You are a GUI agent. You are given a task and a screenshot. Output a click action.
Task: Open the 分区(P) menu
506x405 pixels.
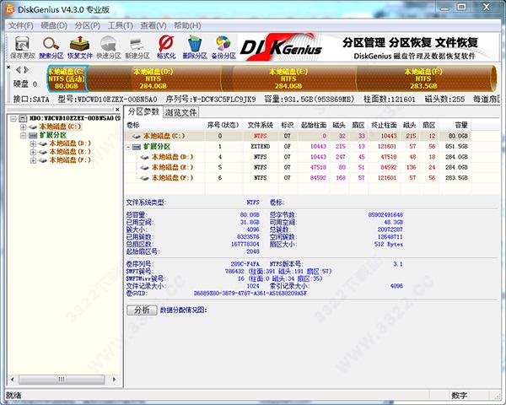(88, 25)
